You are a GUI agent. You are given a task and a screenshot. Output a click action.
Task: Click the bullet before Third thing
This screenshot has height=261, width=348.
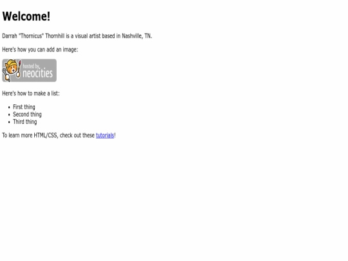click(x=9, y=122)
